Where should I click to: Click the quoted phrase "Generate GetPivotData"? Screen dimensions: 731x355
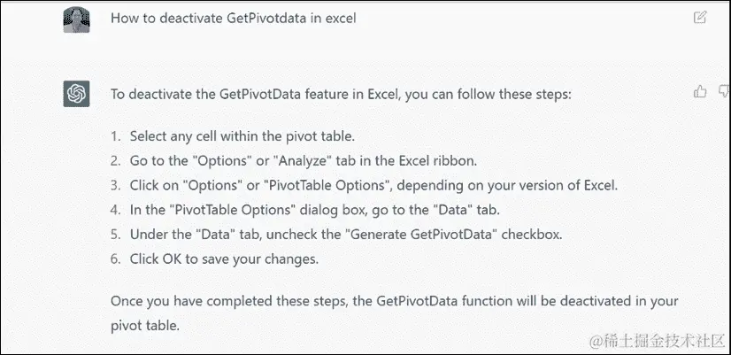click(x=423, y=235)
